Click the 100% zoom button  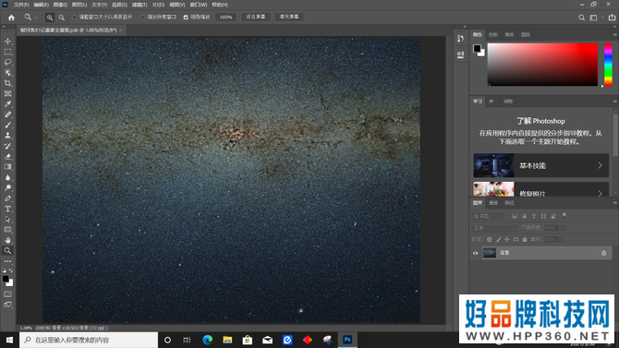coord(225,17)
